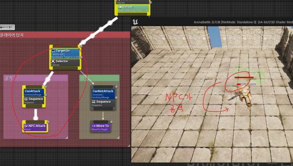Screen dimensions: 293x166
Task: Select the 플레이어 탐지 comment header
Action: click(65, 35)
